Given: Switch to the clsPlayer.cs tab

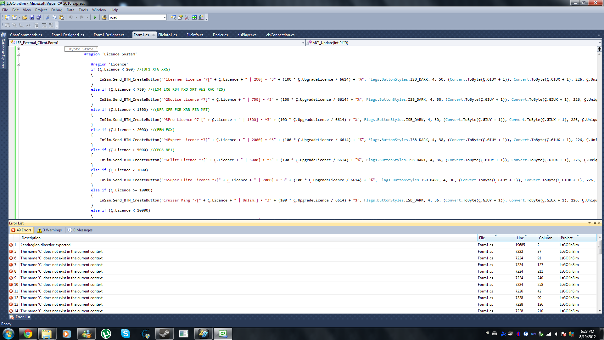Looking at the screenshot, I should pyautogui.click(x=247, y=35).
